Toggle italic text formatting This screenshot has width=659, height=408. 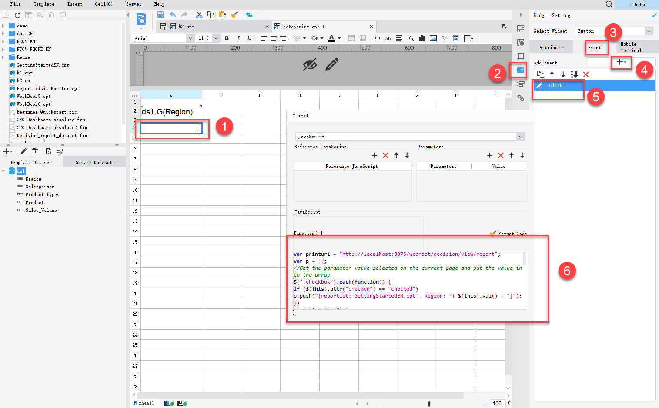238,38
